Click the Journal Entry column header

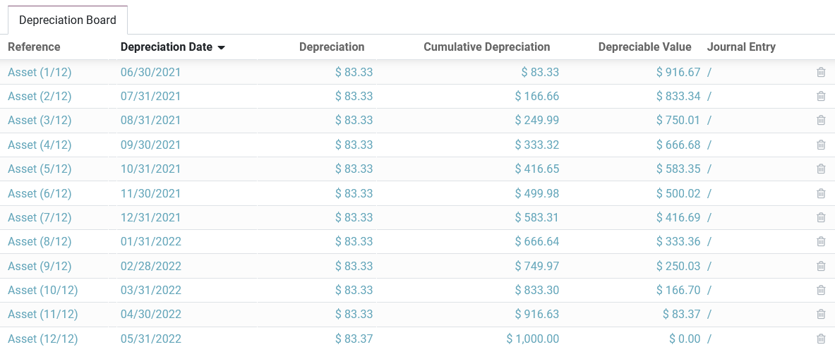point(741,47)
